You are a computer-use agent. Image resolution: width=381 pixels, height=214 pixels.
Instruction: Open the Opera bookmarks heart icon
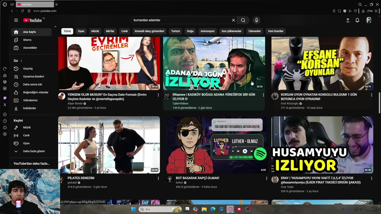(355, 11)
